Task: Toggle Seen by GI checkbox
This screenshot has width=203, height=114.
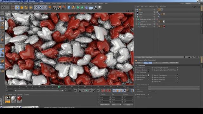Action: 148,79
